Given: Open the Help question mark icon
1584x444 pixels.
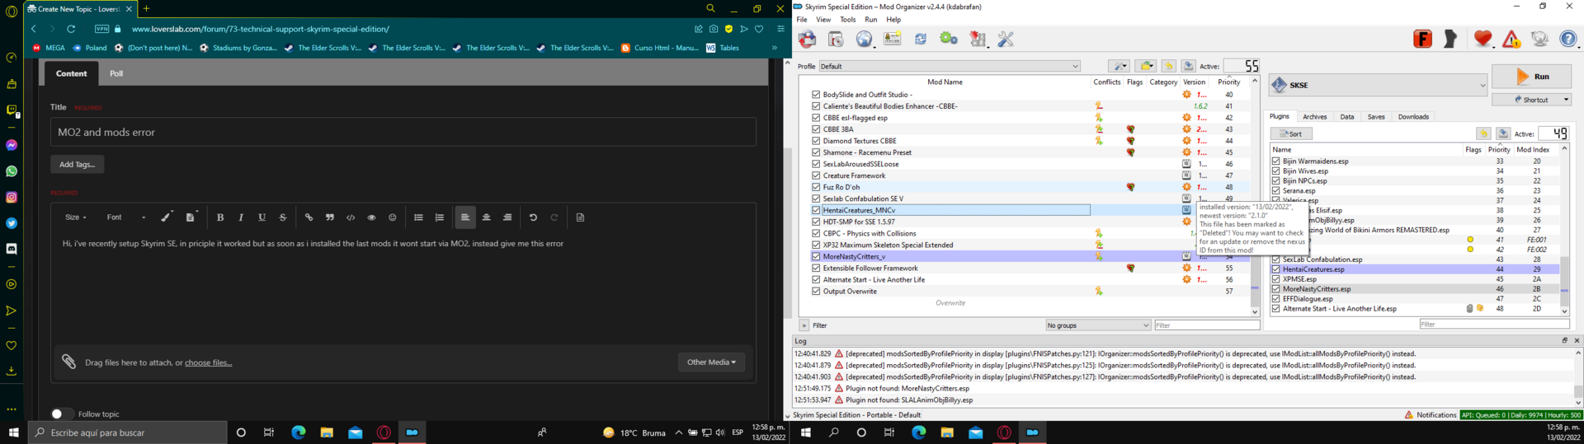Looking at the screenshot, I should [1568, 39].
